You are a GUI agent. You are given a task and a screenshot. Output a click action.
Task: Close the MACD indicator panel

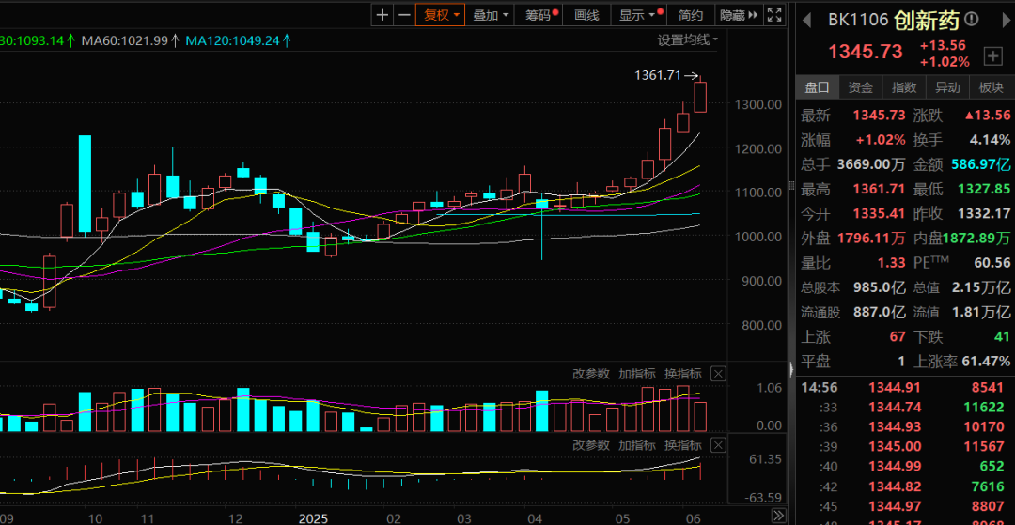(718, 445)
